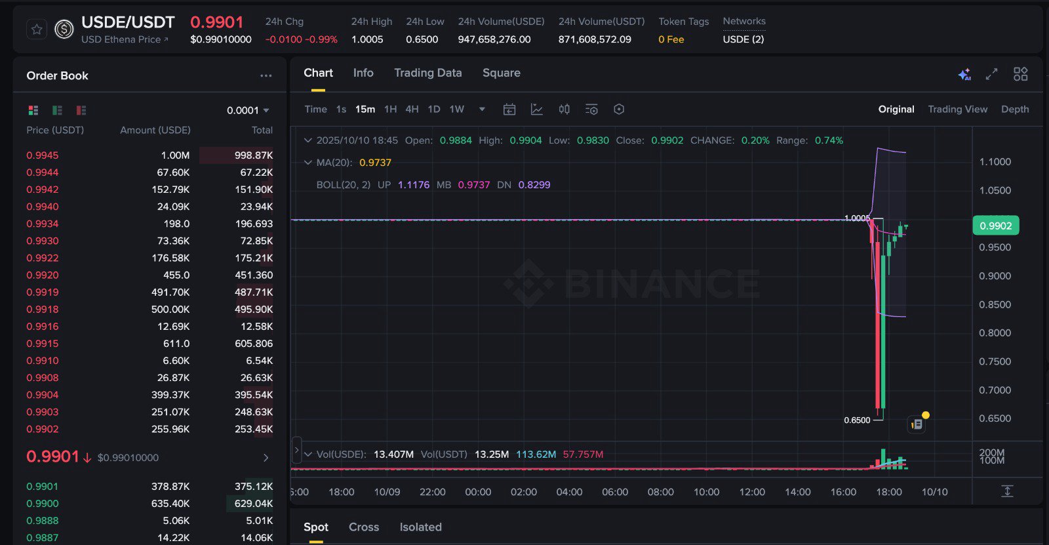Screen dimensions: 1049x545
Task: Open the more time intervals dropdown arrow
Action: click(x=482, y=110)
